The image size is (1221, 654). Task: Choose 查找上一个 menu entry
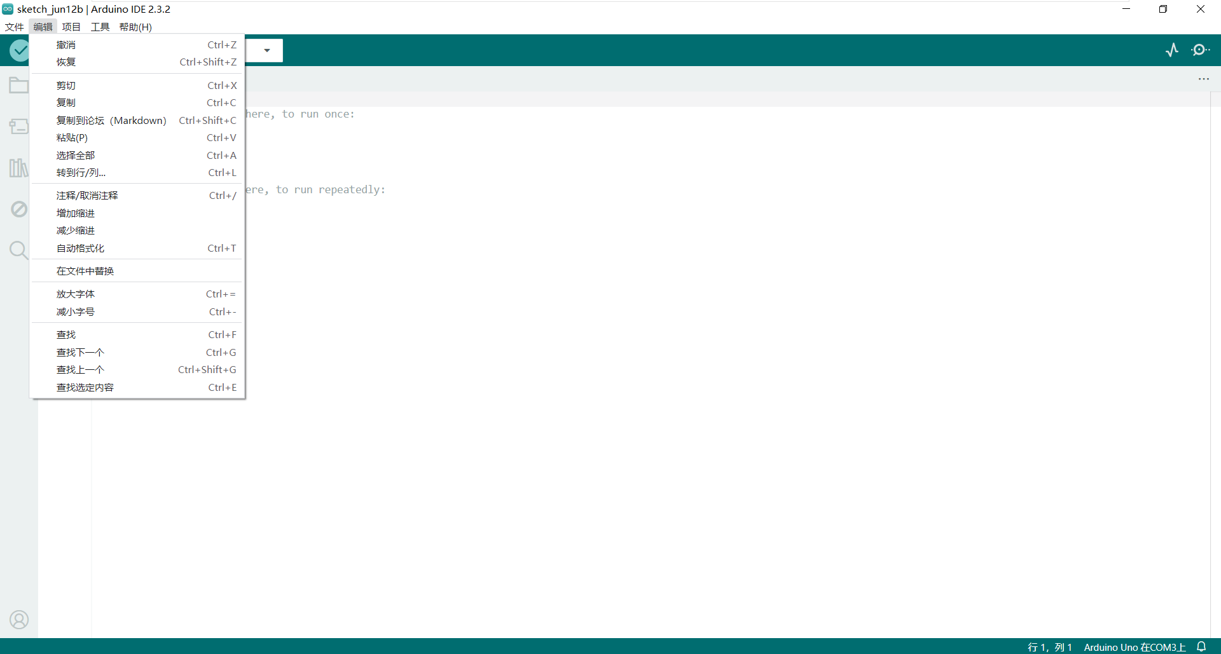pos(137,369)
